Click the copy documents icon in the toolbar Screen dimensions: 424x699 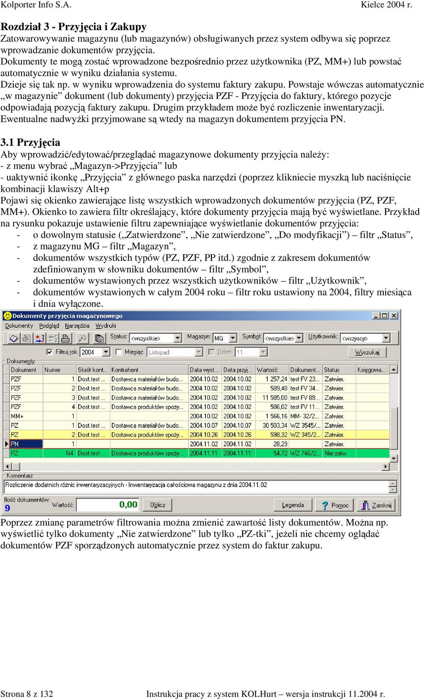99,338
